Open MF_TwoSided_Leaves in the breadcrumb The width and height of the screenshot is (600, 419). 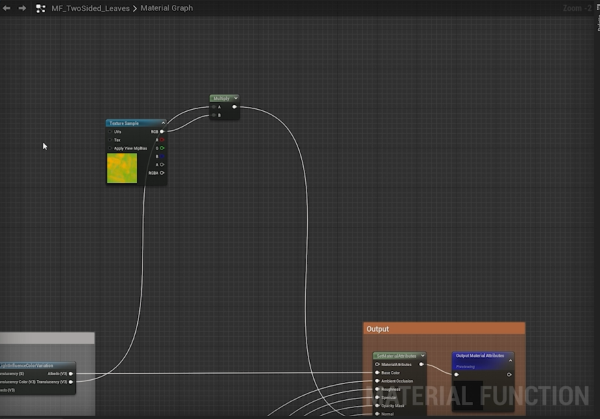pyautogui.click(x=91, y=8)
